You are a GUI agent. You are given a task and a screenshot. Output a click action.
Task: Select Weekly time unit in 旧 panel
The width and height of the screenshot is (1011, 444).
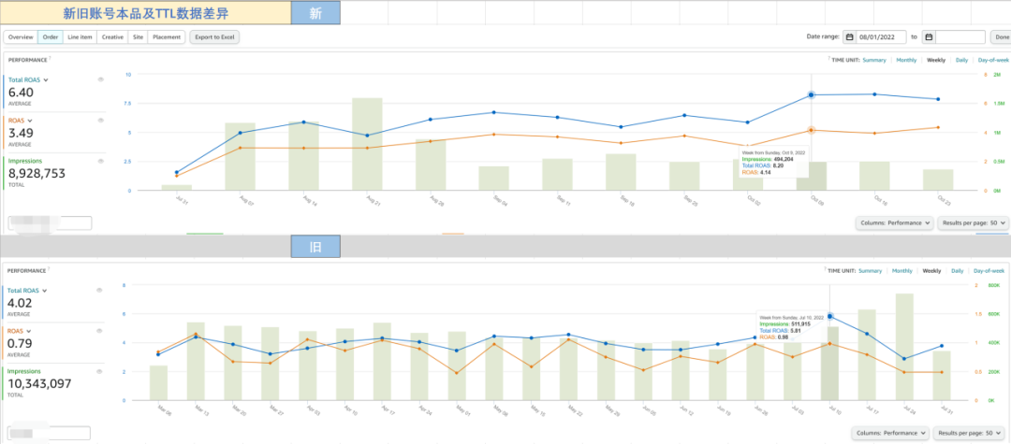(931, 271)
